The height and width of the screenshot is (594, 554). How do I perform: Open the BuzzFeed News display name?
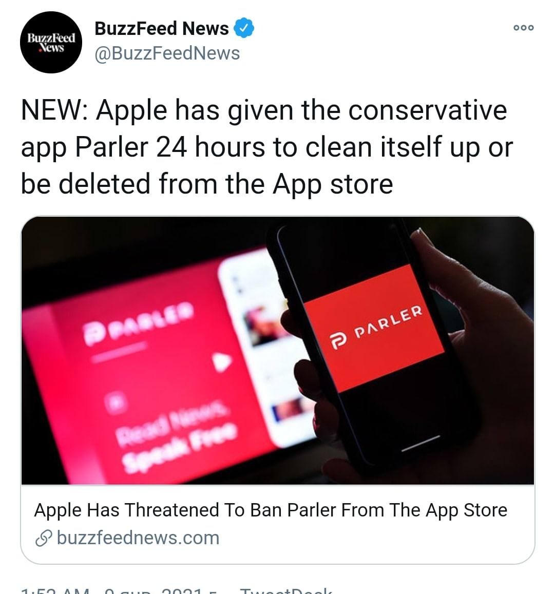click(x=161, y=28)
